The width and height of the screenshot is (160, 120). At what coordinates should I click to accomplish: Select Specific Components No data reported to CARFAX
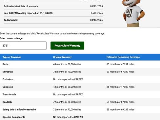click(x=68, y=117)
